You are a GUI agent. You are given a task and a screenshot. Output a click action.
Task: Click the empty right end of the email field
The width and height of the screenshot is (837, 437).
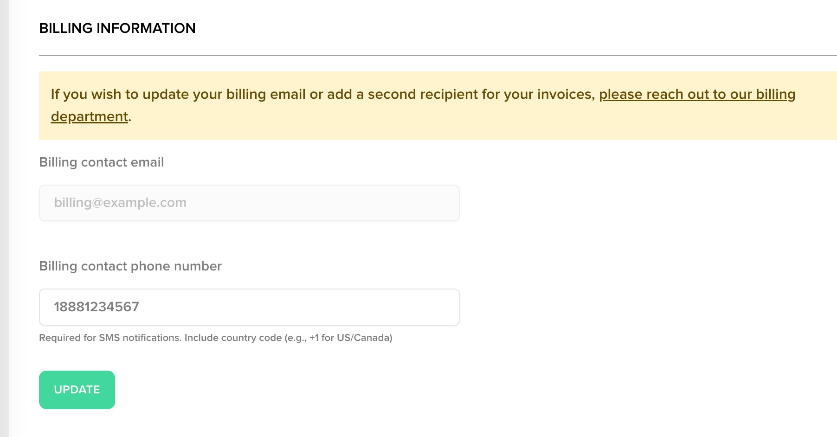(x=418, y=203)
